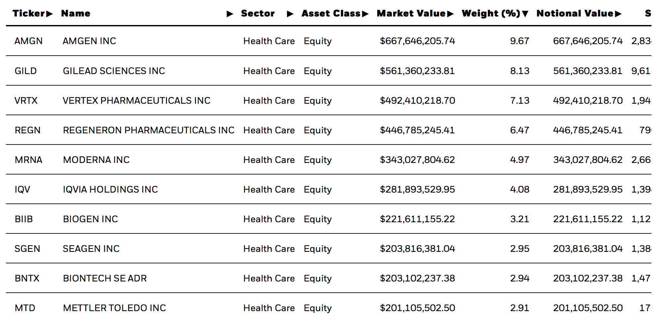Click the Notional Value sort arrow

[618, 14]
